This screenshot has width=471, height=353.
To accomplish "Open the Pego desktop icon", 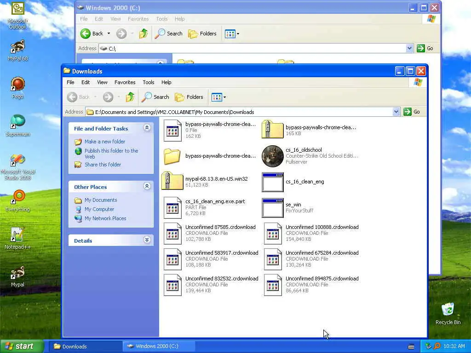I will 17,88.
